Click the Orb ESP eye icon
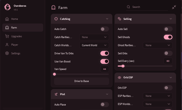182x110 pixels. click(119, 78)
